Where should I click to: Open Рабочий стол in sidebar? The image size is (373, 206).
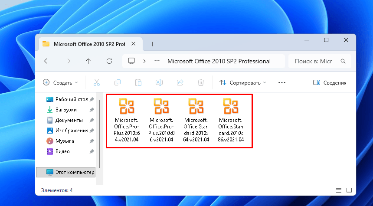point(67,99)
